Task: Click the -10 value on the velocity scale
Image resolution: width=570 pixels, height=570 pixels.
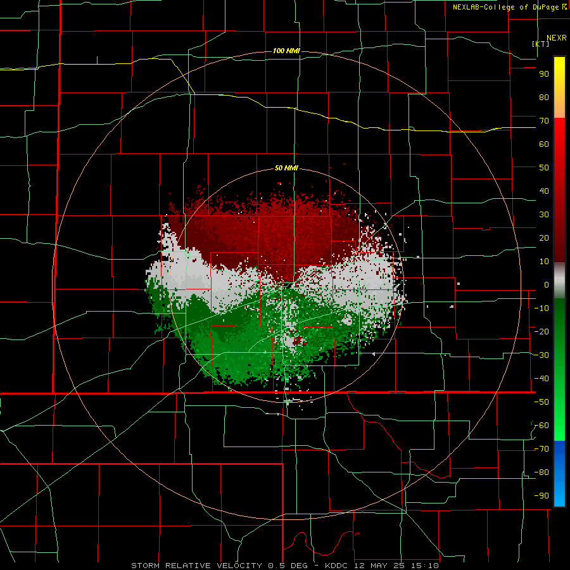Action: [x=541, y=308]
